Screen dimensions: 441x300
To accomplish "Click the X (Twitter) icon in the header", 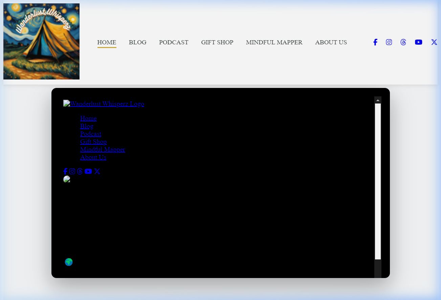I will tap(434, 42).
